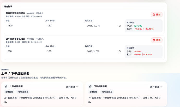
Task: Select 下跌基金更多 tag in 上午盘面摘要 card
Action: tap(23, 92)
